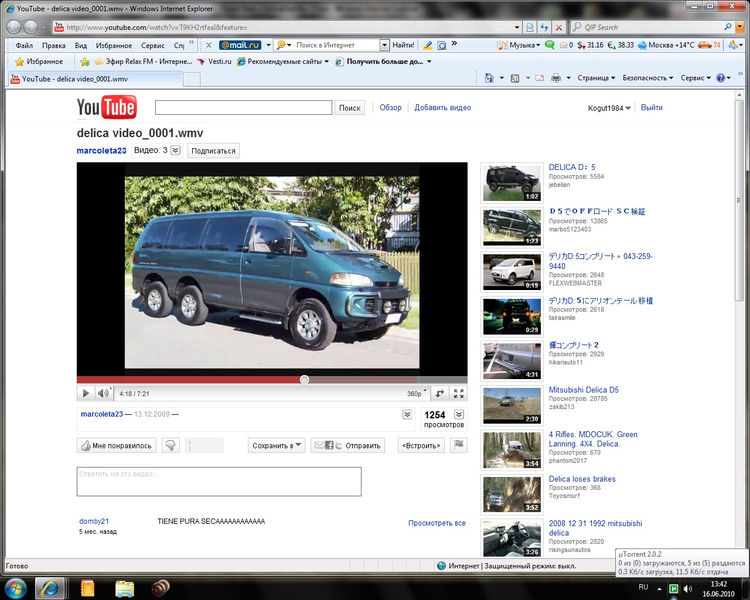Image resolution: width=750 pixels, height=600 pixels.
Task: Play the video in the player
Action: point(86,394)
